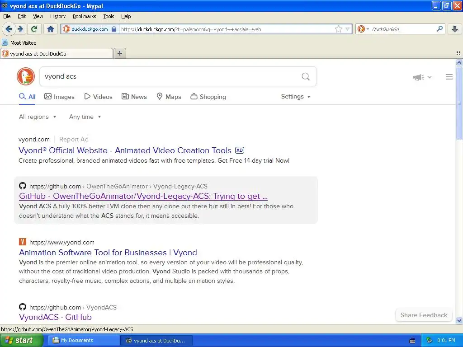The height and width of the screenshot is (347, 463).
Task: Click the scrollbar down arrow
Action: point(459,320)
